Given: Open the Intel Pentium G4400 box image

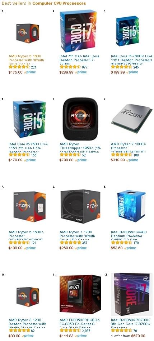Looking at the screenshot, I should pyautogui.click(x=131, y=206).
